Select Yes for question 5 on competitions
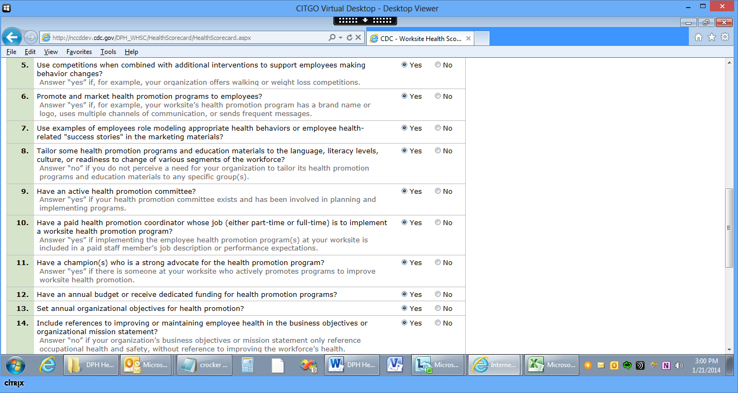Viewport: 738px width, 393px height. tap(405, 65)
